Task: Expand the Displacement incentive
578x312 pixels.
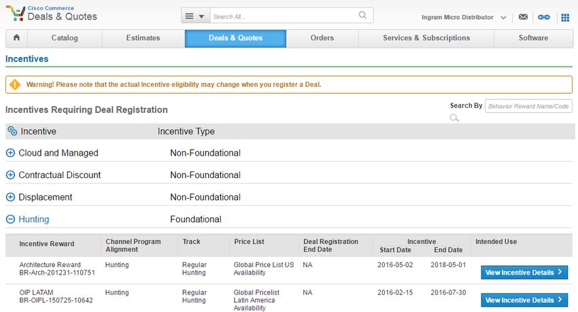Action: pyautogui.click(x=11, y=197)
